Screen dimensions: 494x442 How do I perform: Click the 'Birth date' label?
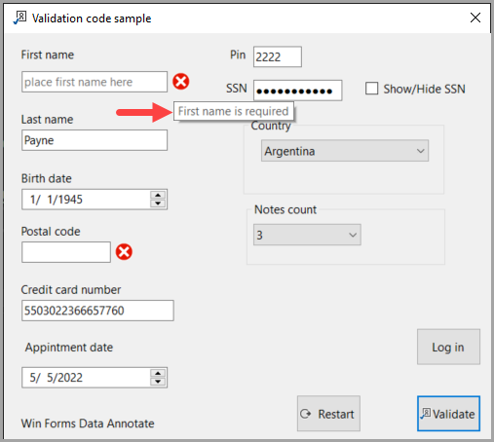47,178
